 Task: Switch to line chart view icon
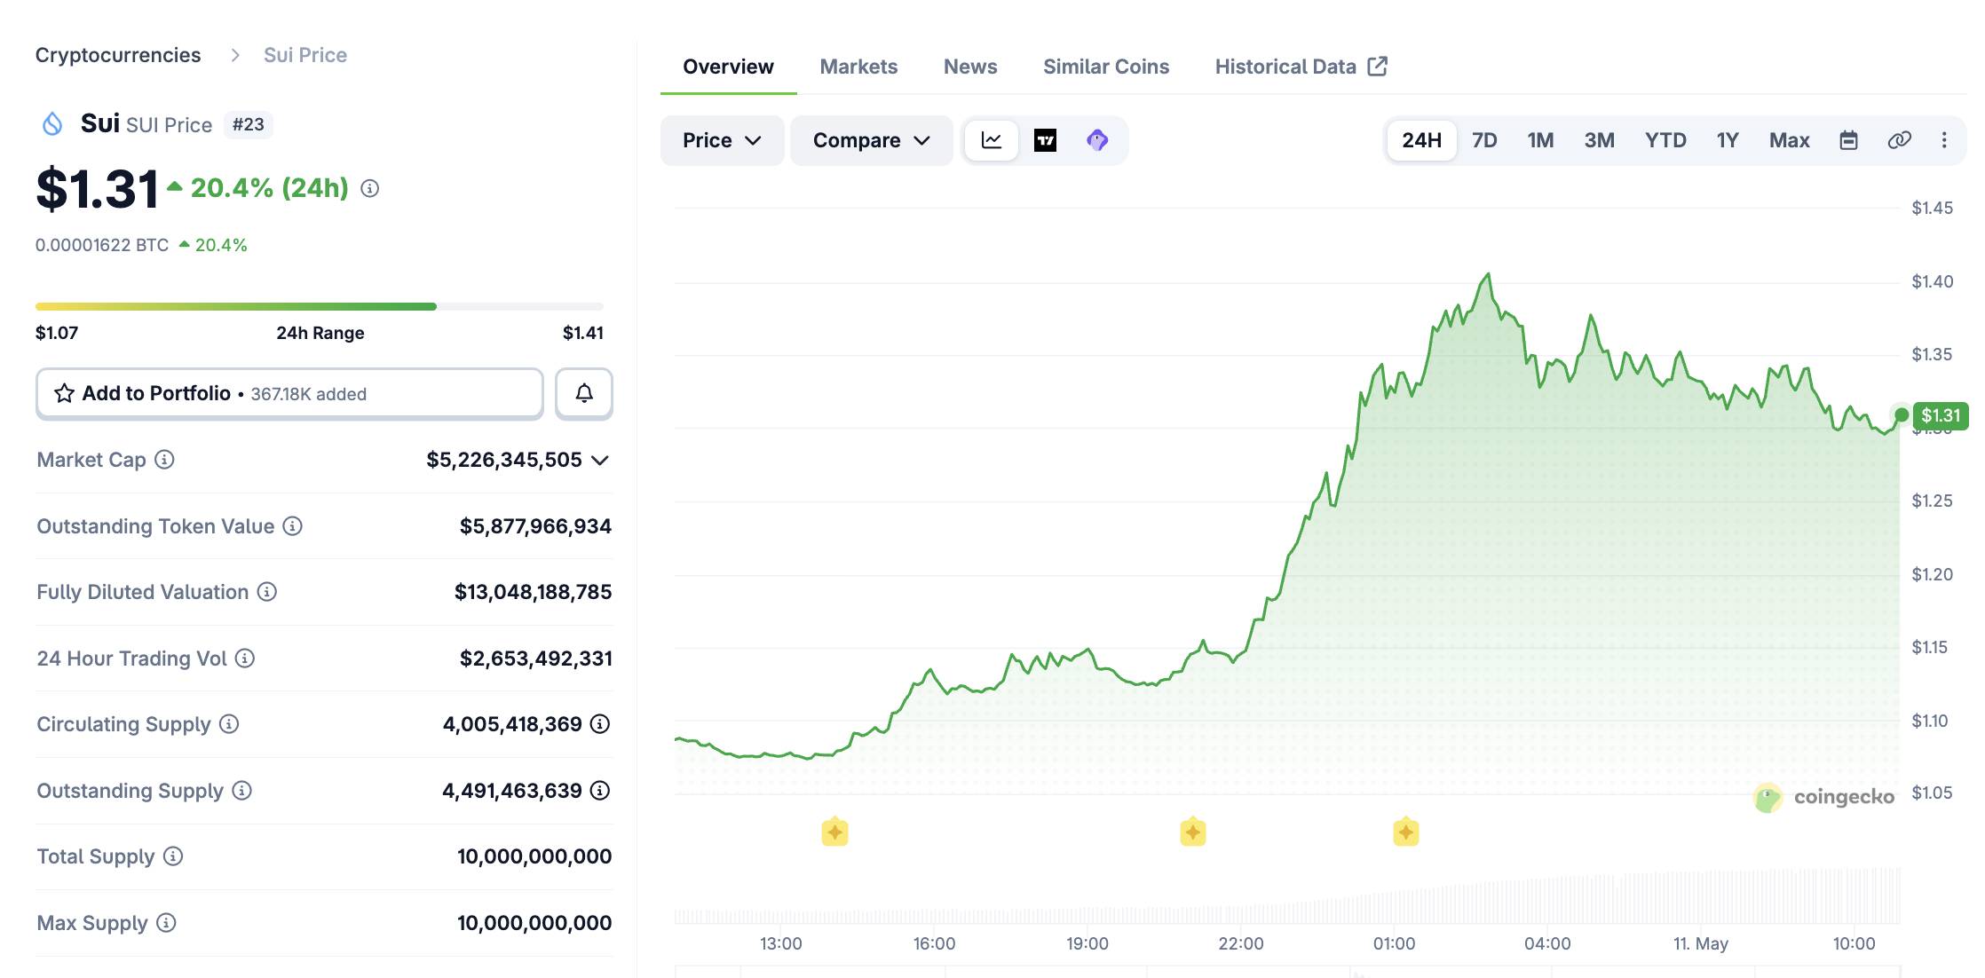pyautogui.click(x=992, y=140)
